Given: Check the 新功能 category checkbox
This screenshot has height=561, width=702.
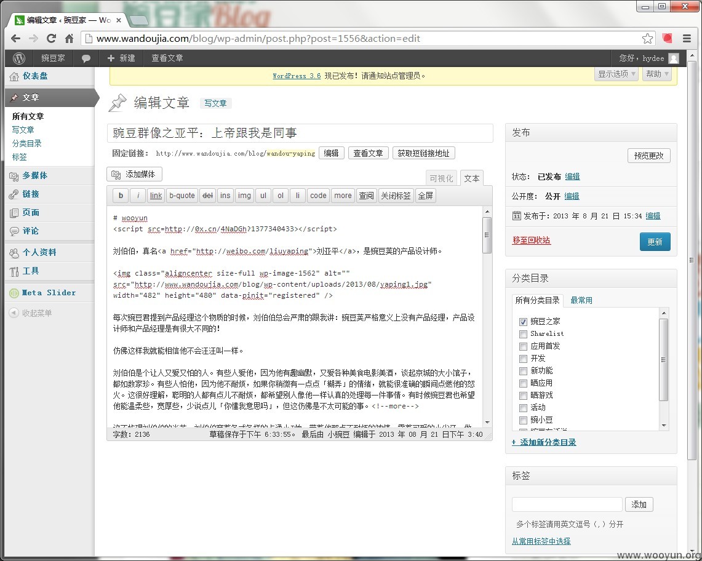Looking at the screenshot, I should pos(523,371).
